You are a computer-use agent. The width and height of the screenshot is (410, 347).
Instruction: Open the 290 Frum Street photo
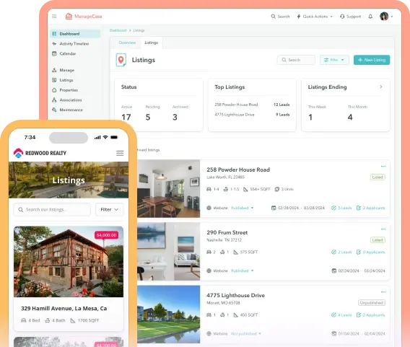[169, 251]
